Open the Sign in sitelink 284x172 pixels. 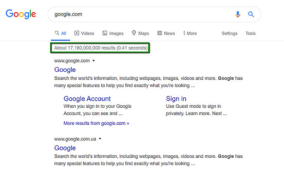[x=176, y=99]
